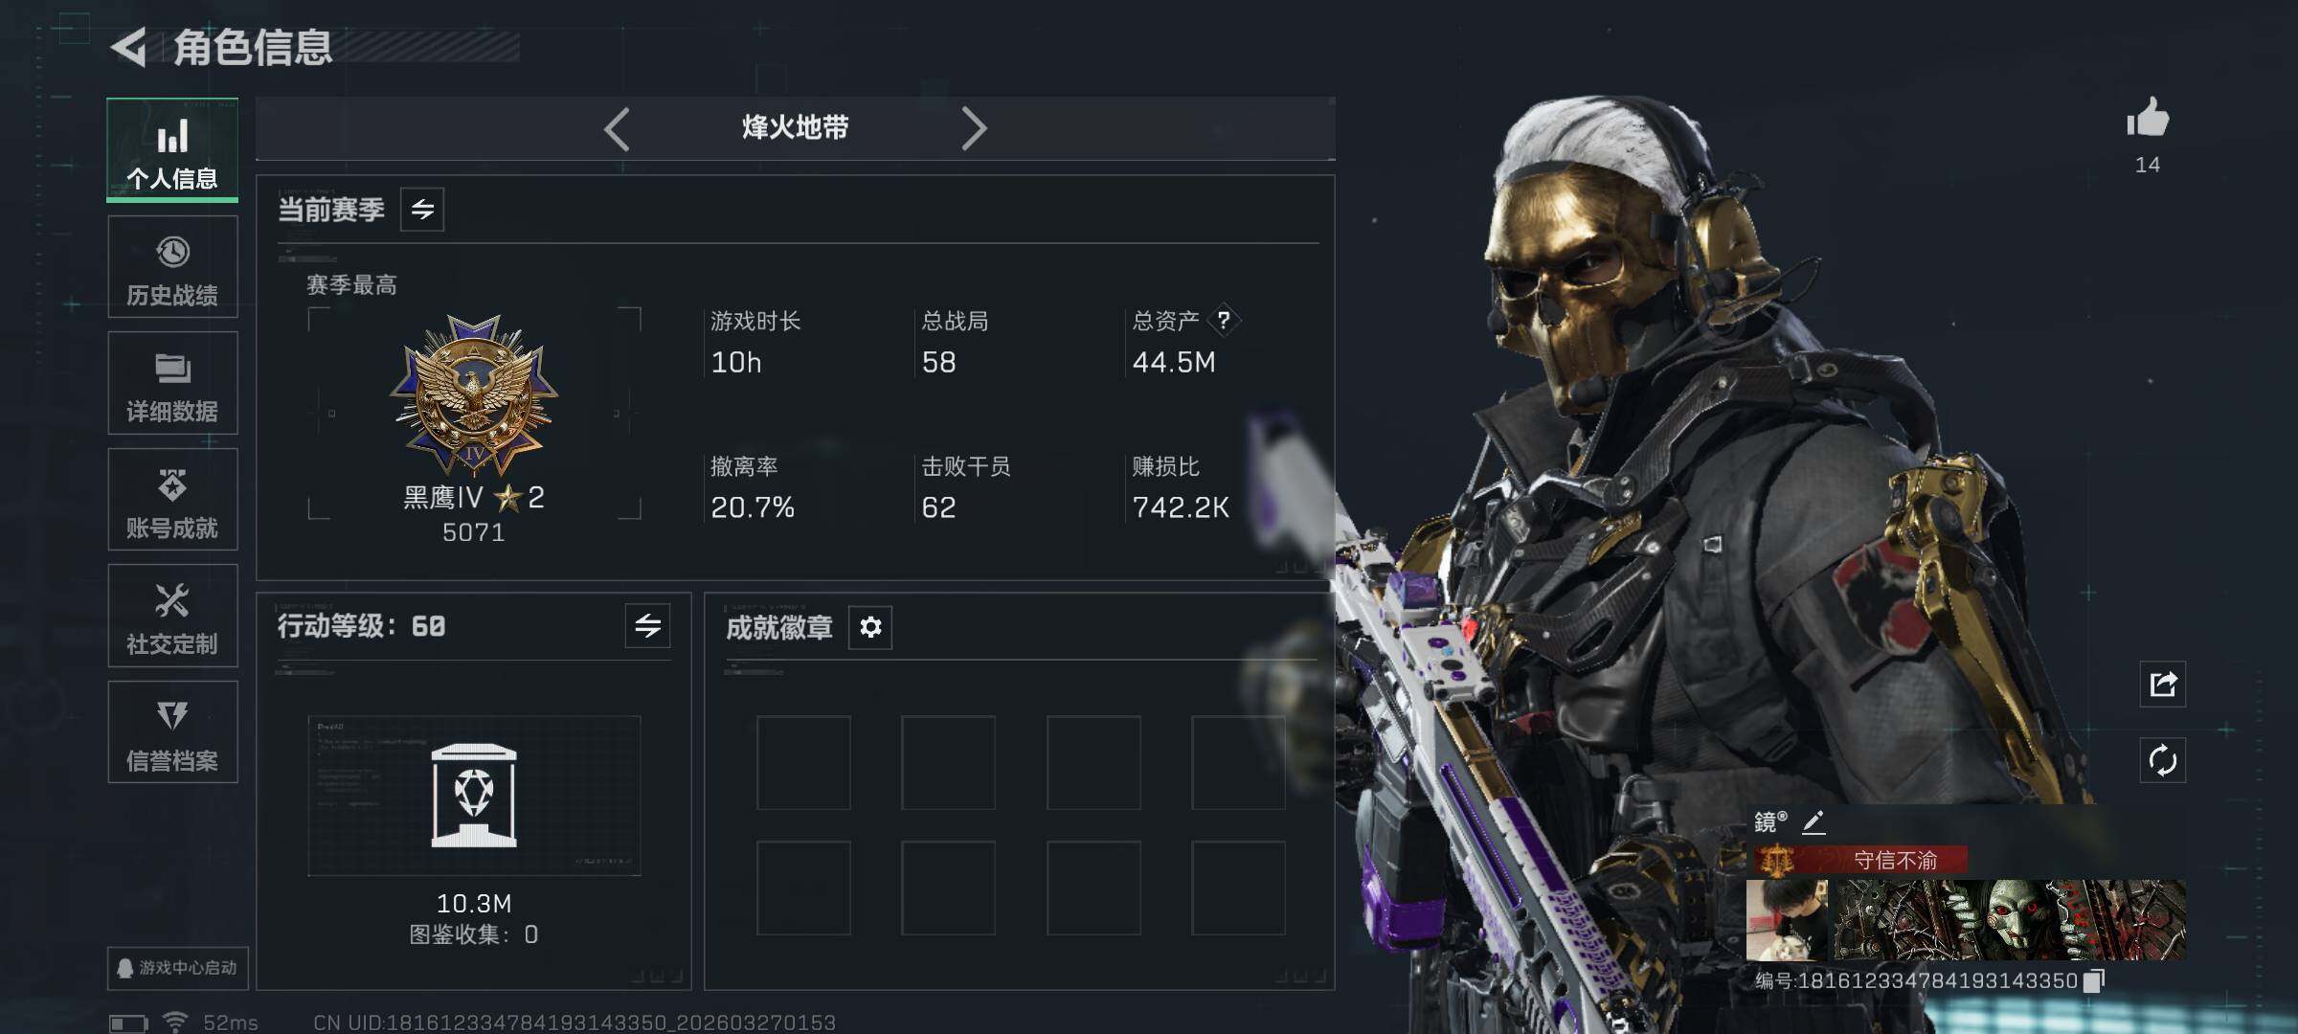The width and height of the screenshot is (2298, 1034).
Task: Select the first empty achievement badge slot
Action: click(803, 762)
